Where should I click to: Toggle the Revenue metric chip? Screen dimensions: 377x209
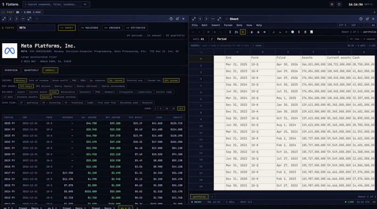[20, 80]
